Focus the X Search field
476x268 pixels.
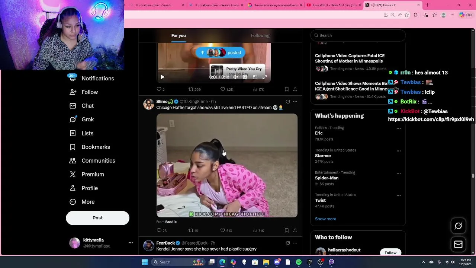pyautogui.click(x=358, y=35)
